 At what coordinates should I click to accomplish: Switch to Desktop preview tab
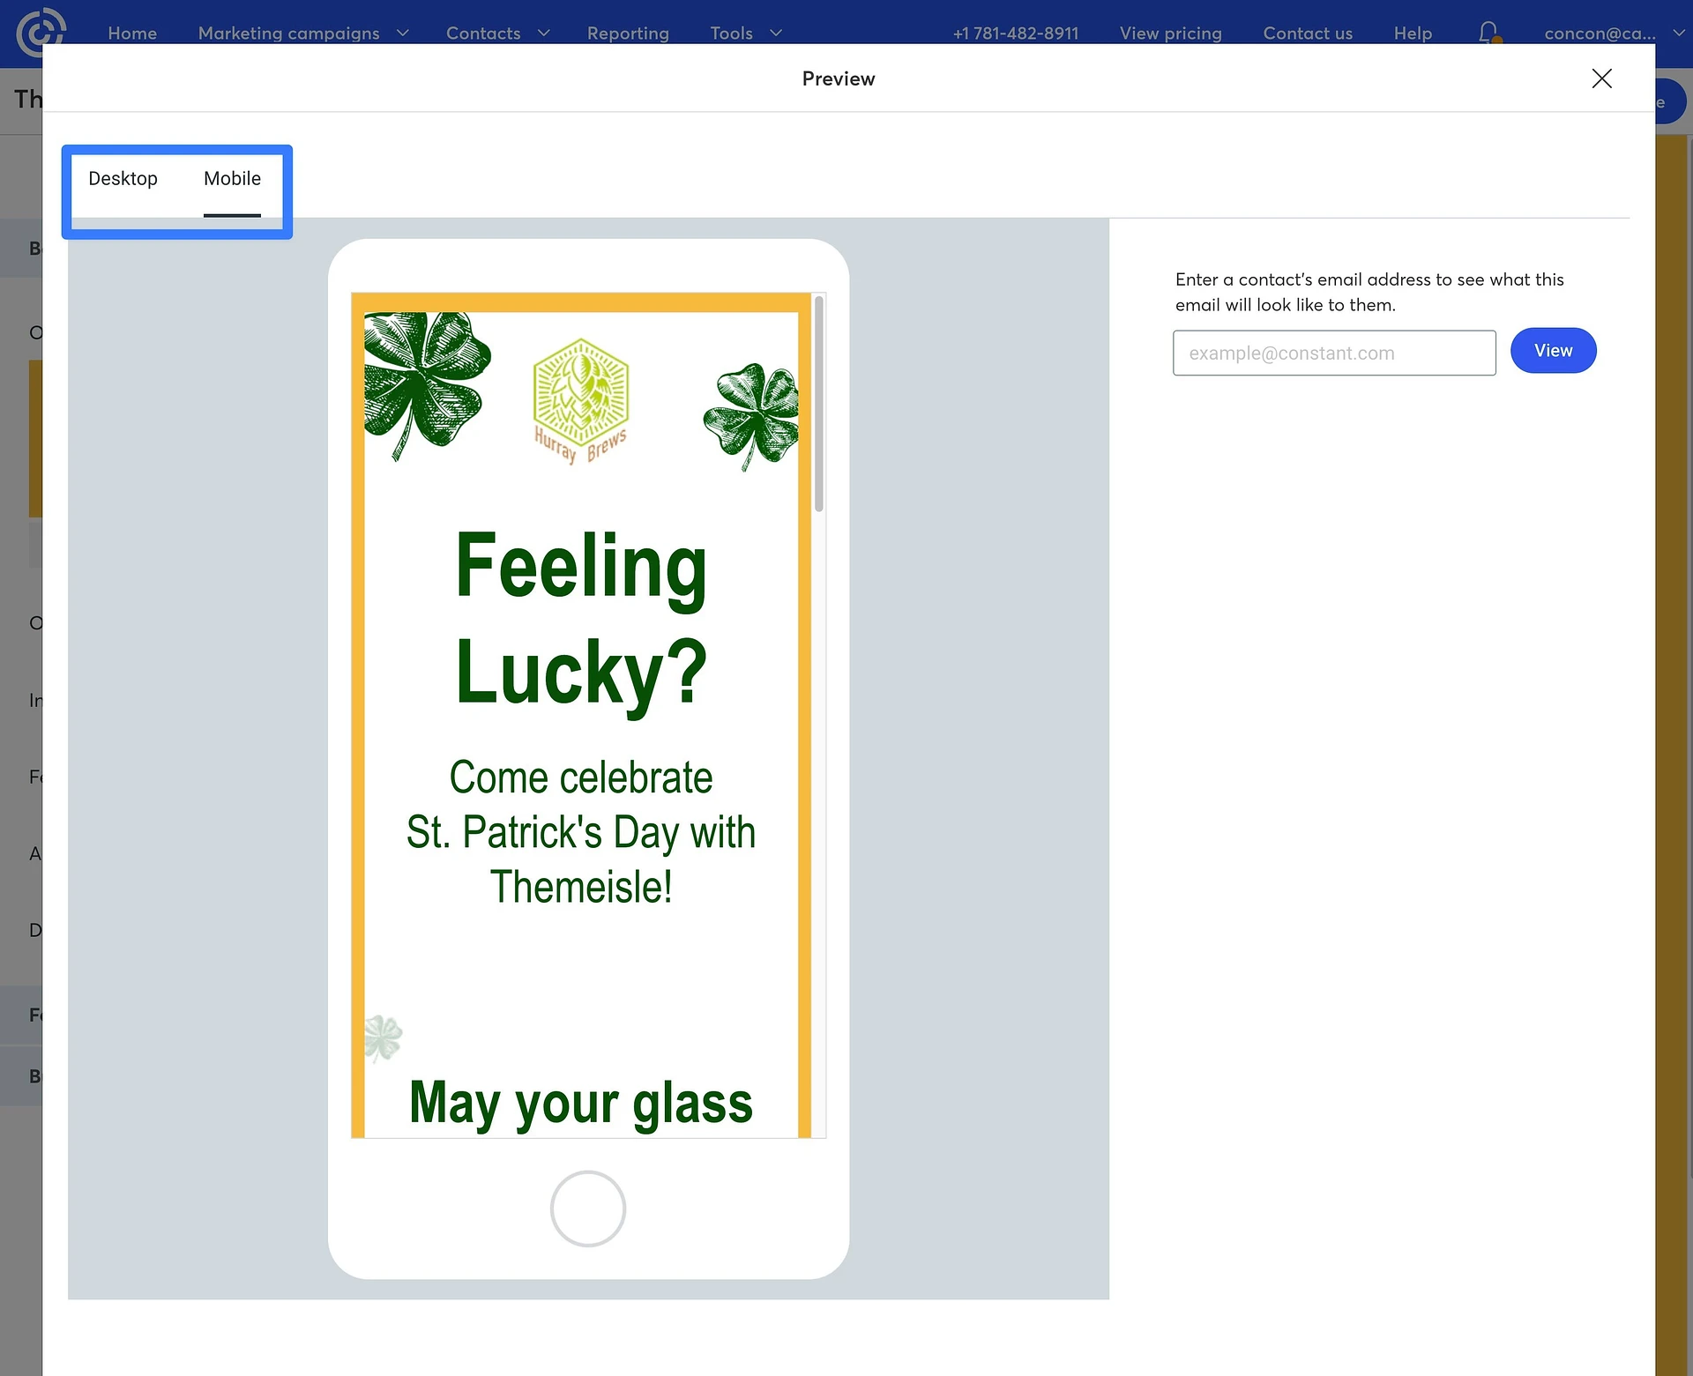pos(121,178)
